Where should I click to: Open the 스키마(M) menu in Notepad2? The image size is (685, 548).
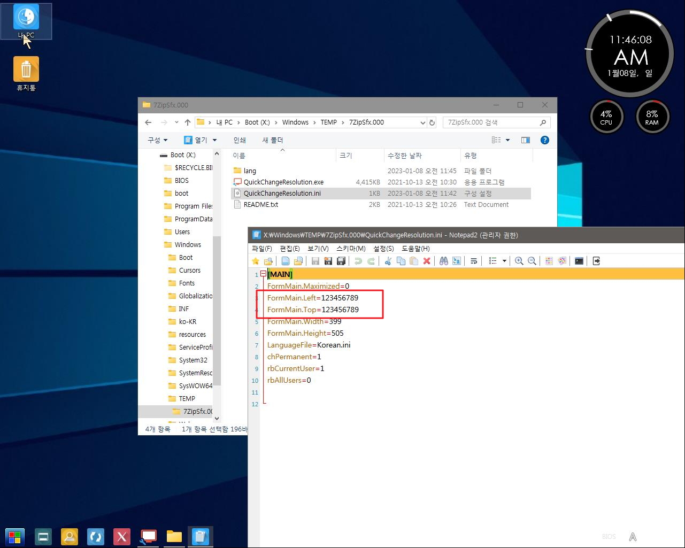click(351, 249)
